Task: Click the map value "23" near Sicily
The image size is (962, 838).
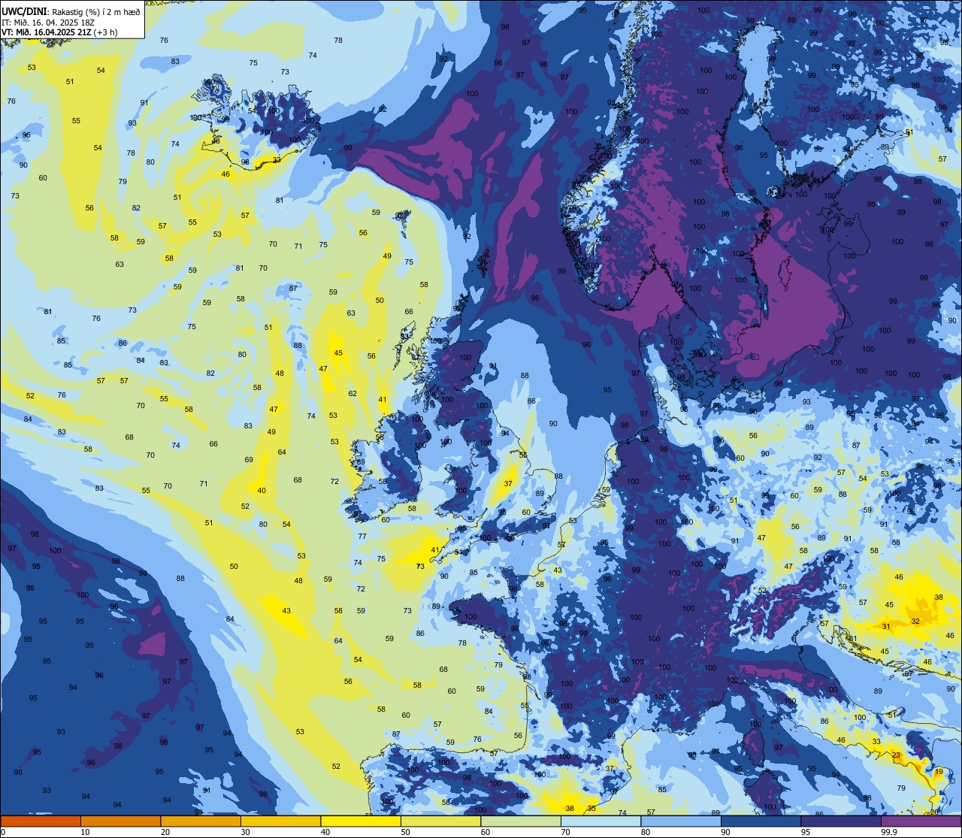Action: click(x=896, y=755)
